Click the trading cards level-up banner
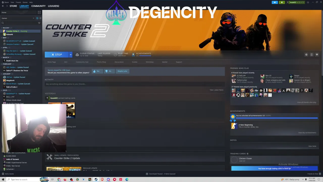The height and width of the screenshot is (182, 323). click(275, 168)
